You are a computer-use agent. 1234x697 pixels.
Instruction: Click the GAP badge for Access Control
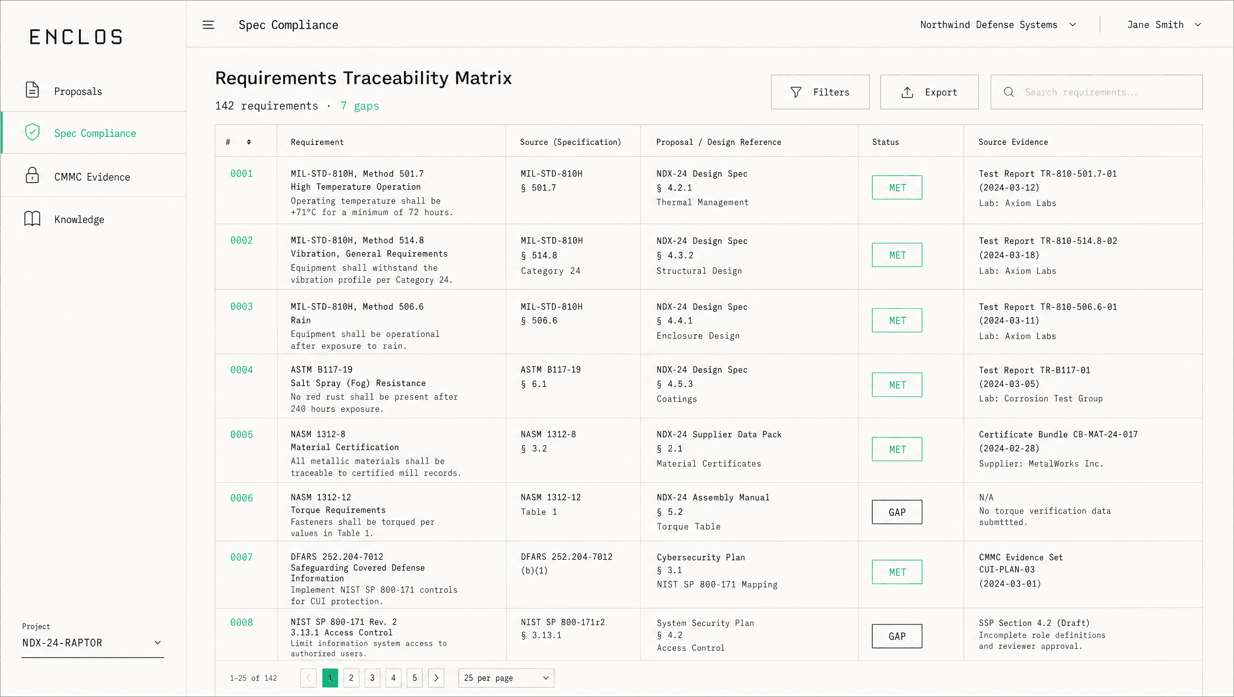pyautogui.click(x=897, y=636)
